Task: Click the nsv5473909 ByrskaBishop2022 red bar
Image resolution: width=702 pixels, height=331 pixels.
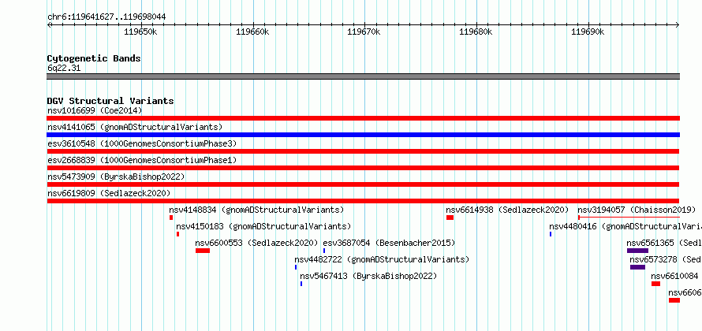Action: pos(363,184)
